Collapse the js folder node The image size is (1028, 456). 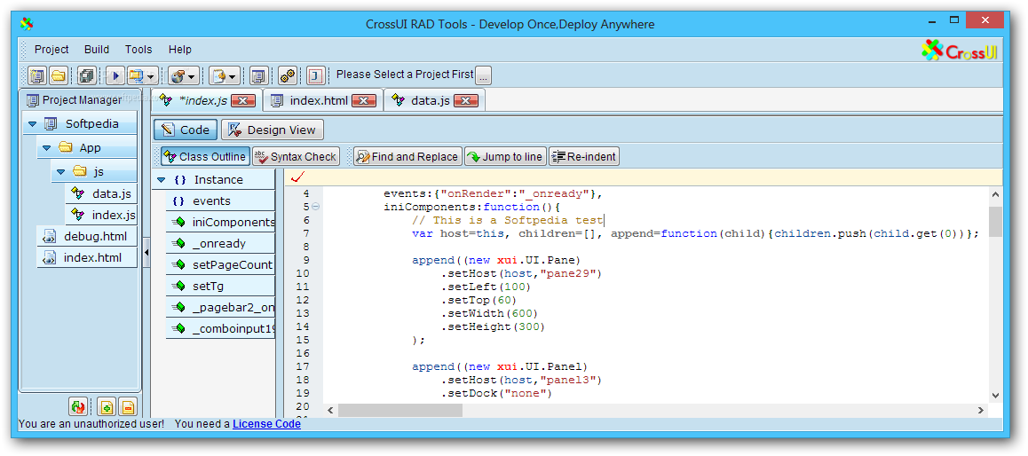tap(61, 171)
